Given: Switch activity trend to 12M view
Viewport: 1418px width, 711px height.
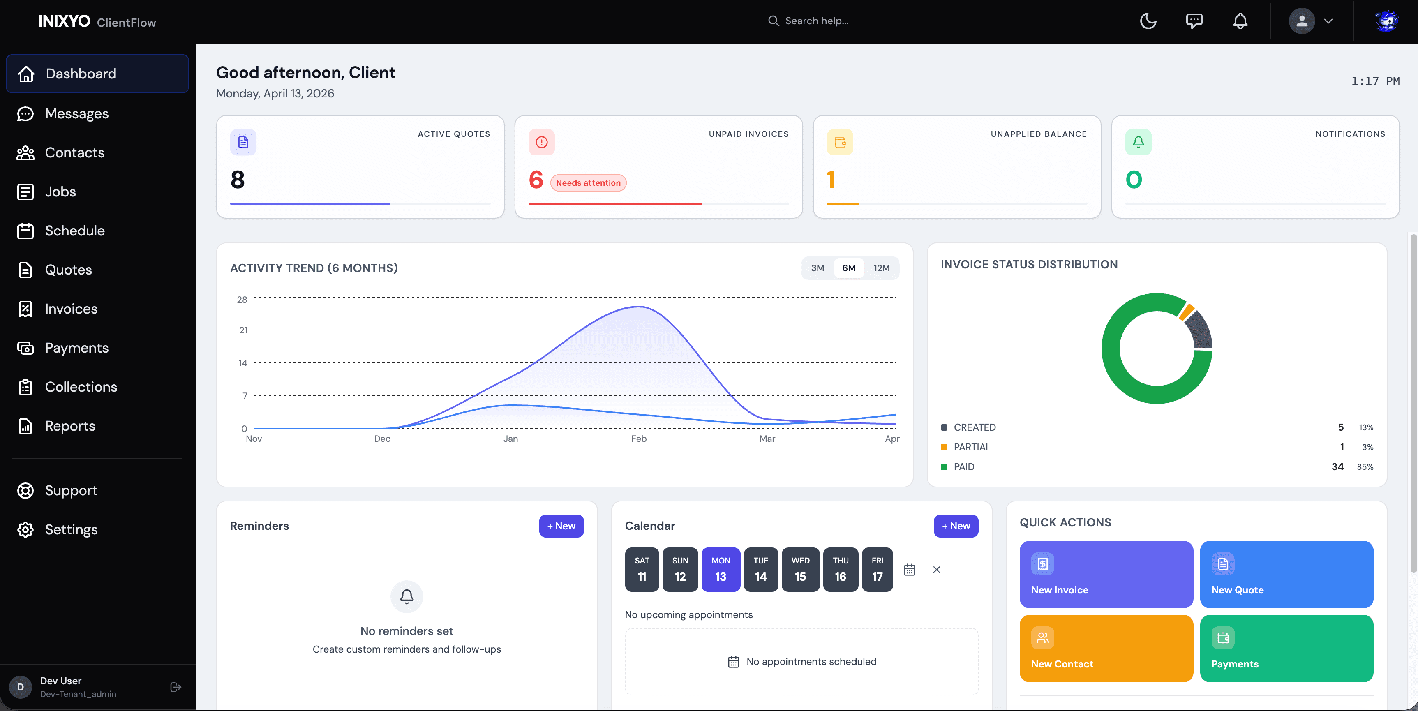Looking at the screenshot, I should (882, 268).
